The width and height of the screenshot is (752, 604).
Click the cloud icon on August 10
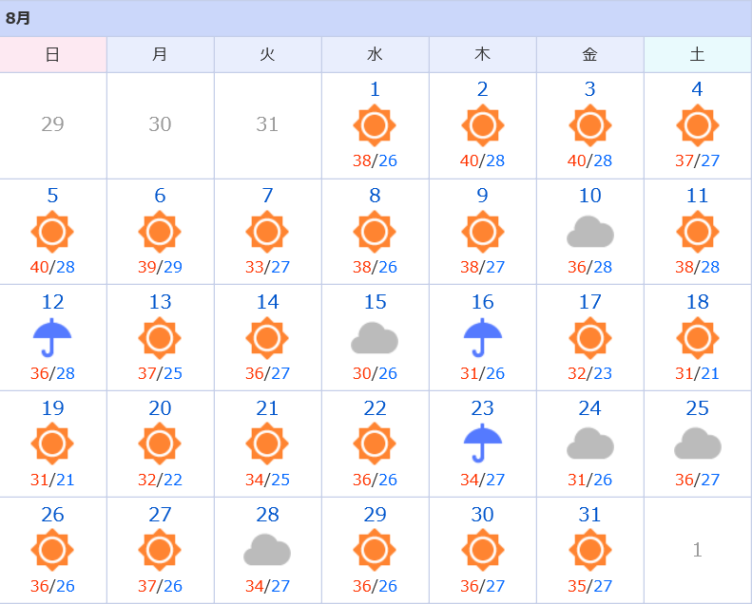[x=589, y=232]
